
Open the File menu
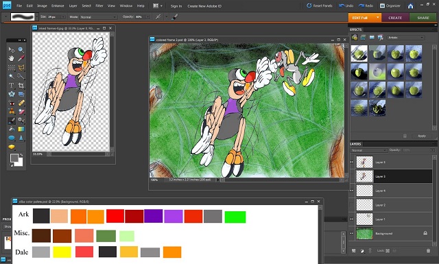[19, 6]
